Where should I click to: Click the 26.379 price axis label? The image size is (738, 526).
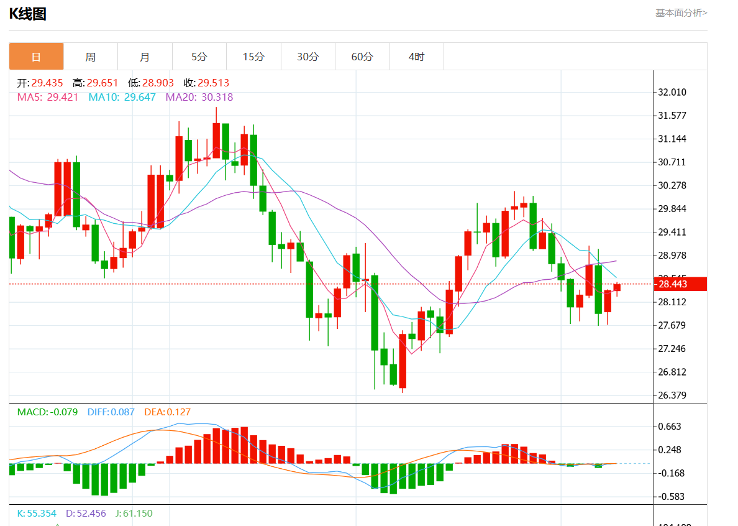pyautogui.click(x=672, y=395)
